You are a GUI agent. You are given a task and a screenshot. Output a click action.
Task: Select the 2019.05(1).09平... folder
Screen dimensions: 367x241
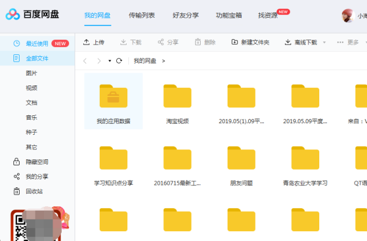tap(242, 104)
